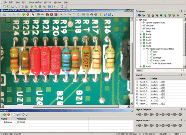The image size is (186, 135).
Task: Click the yellow lightbulb icon in main toolbar
Action: [58, 7]
